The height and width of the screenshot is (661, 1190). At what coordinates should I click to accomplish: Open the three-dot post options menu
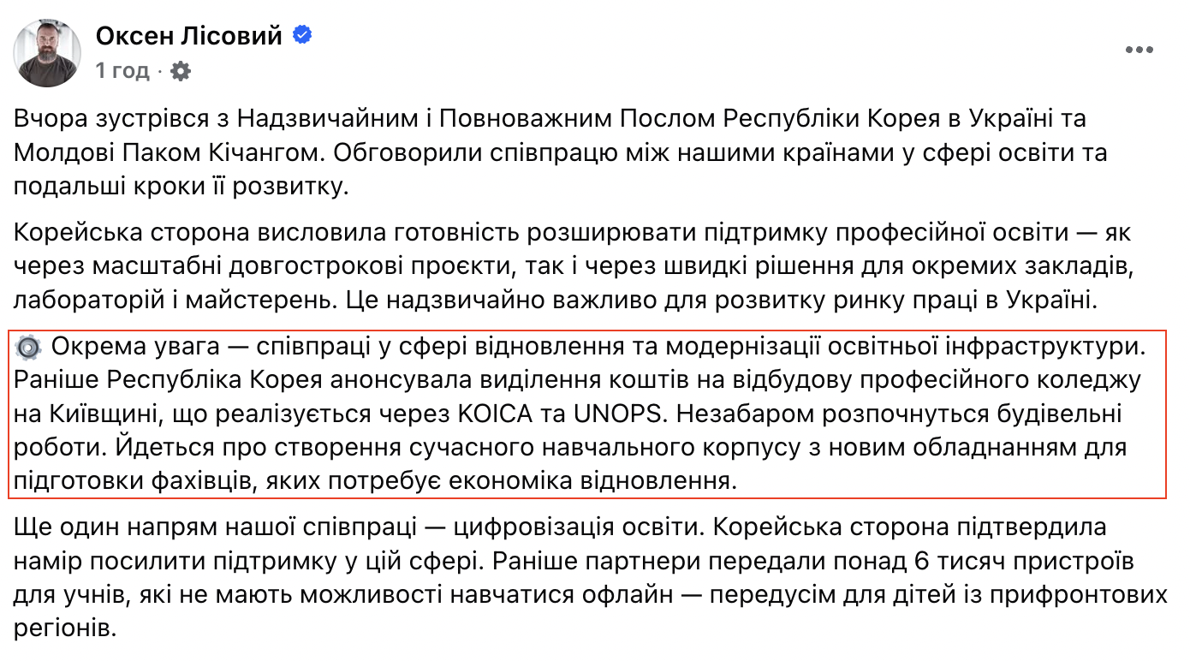pos(1139,51)
